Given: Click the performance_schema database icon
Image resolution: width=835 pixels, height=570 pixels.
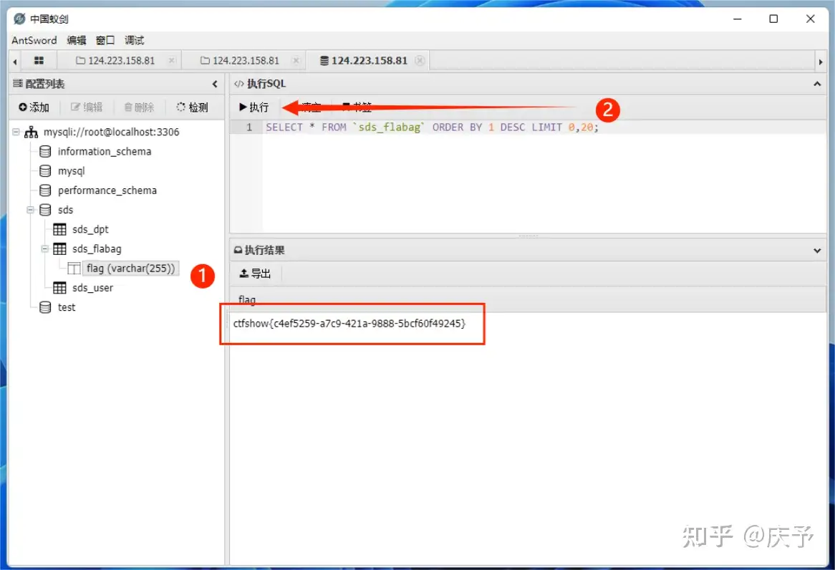Looking at the screenshot, I should tap(45, 190).
